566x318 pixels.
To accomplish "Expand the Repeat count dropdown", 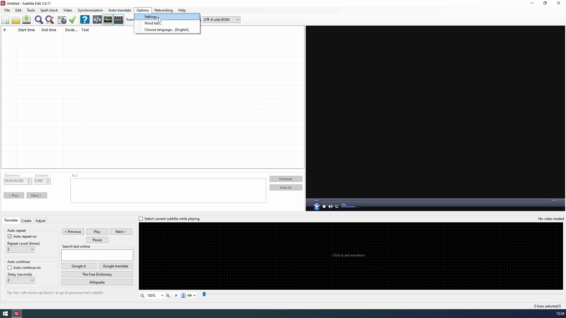I will click(21, 249).
